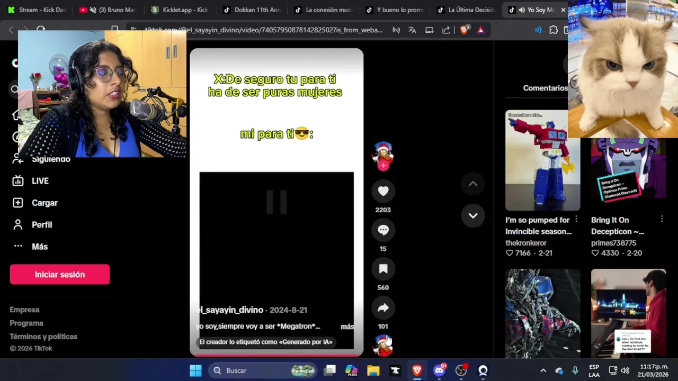
Task: Select the Comentarios tab
Action: 545,88
